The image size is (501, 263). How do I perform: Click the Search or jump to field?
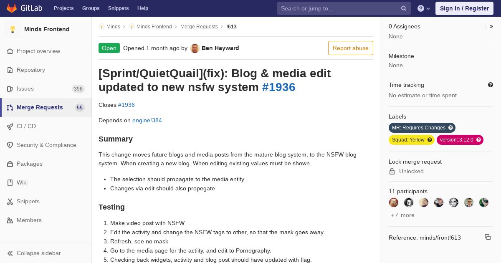[344, 8]
